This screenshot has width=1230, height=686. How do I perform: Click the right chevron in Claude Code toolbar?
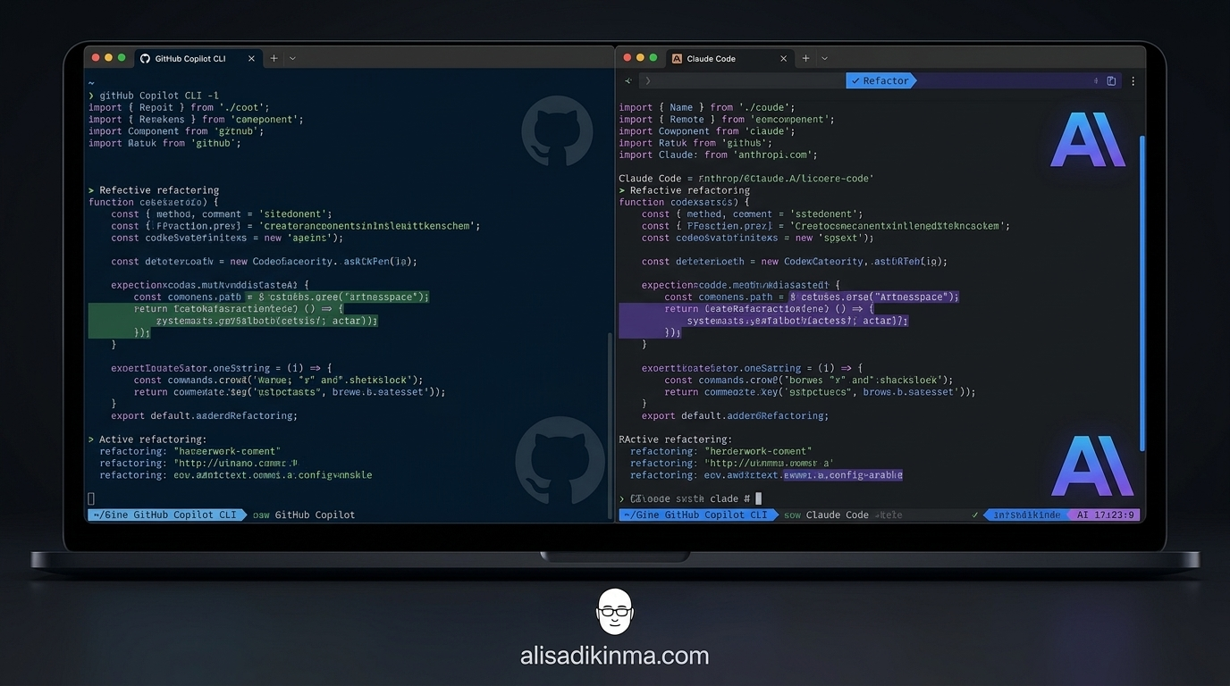click(x=648, y=80)
